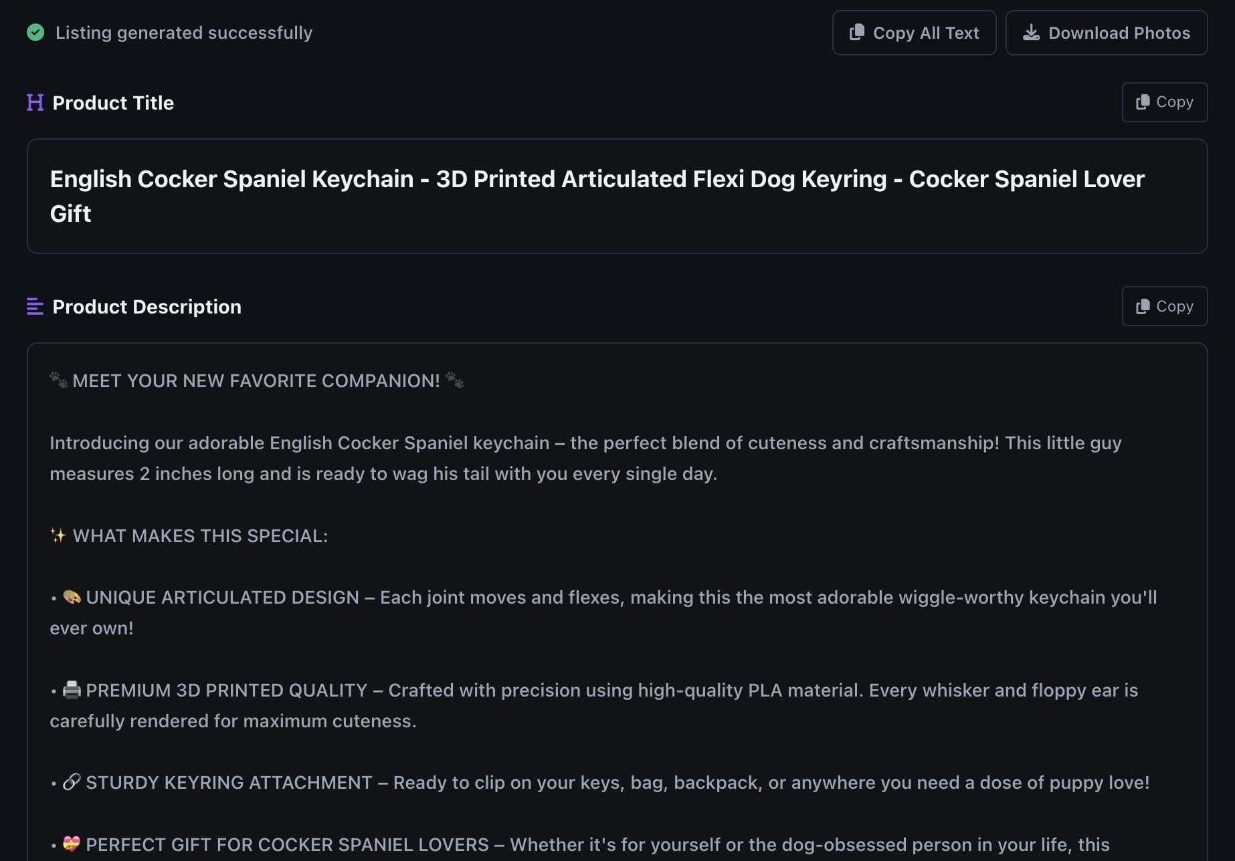This screenshot has height=861, width=1235.
Task: Click the paw print emoji before MEET YOUR
Action: coord(59,380)
